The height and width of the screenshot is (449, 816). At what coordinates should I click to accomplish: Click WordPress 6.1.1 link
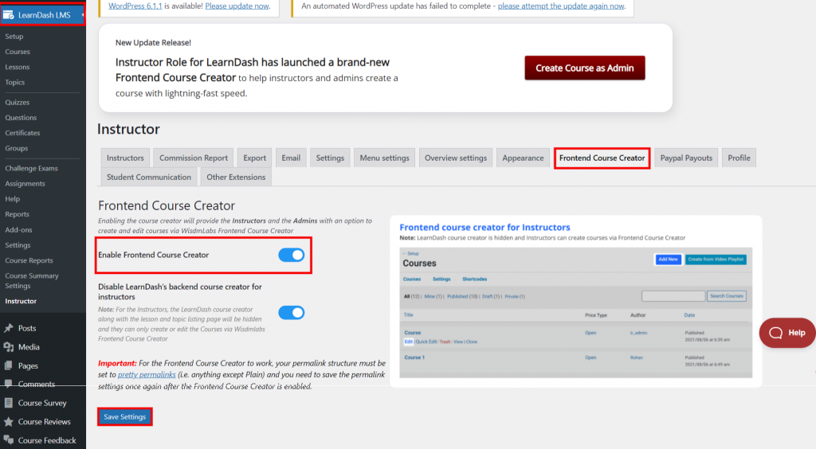pyautogui.click(x=135, y=6)
